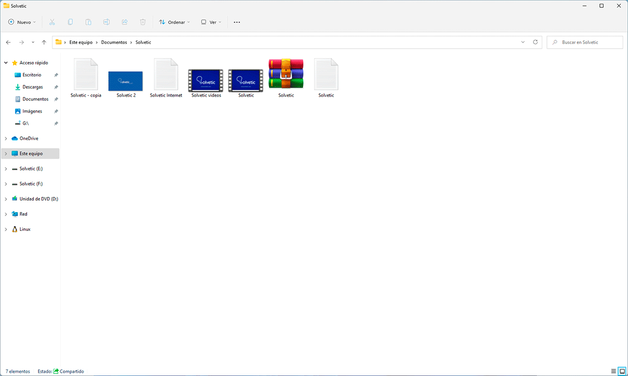
Task: Switch to large icons view in status bar
Action: pos(622,371)
